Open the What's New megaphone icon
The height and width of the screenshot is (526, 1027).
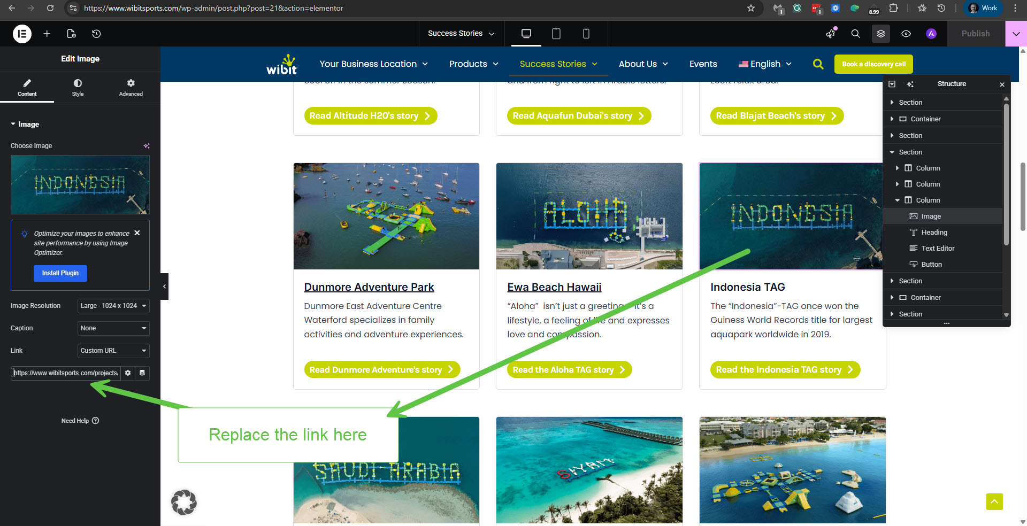831,34
